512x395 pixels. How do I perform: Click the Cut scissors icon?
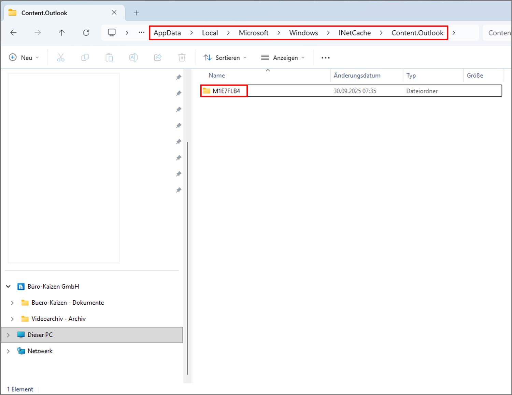[x=61, y=58]
